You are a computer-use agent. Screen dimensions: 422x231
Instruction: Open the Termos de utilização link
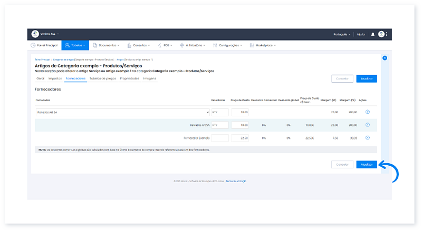(237, 181)
